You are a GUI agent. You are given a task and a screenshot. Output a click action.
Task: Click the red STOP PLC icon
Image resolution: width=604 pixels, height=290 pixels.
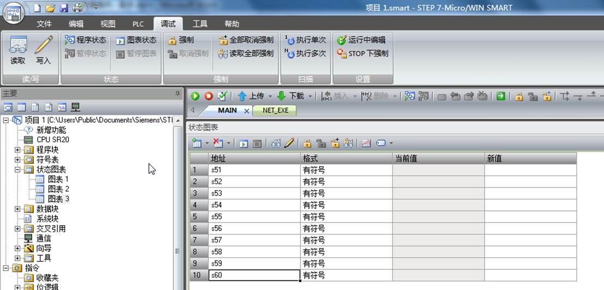208,96
